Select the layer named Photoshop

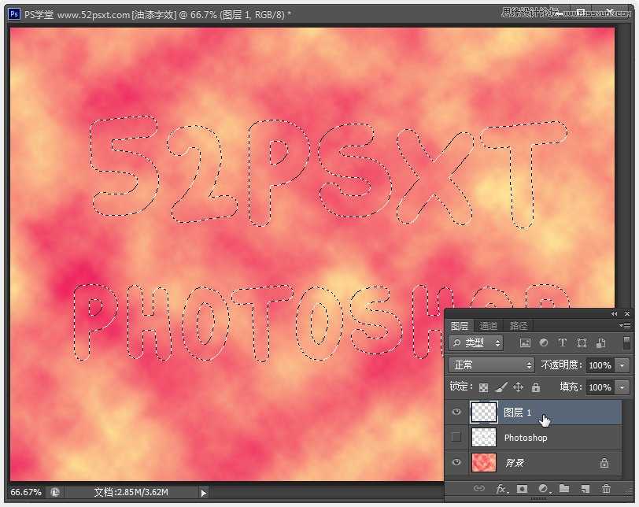[526, 438]
